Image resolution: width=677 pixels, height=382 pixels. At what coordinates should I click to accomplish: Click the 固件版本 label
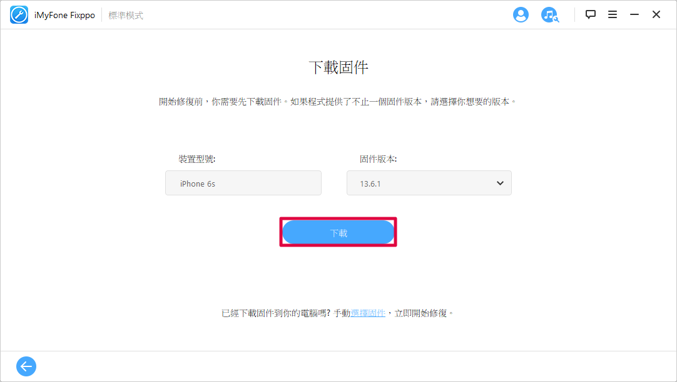[x=378, y=159]
